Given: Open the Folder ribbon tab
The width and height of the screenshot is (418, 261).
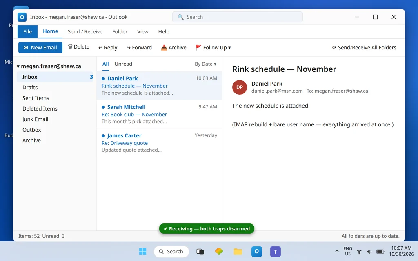Looking at the screenshot, I should 120,32.
